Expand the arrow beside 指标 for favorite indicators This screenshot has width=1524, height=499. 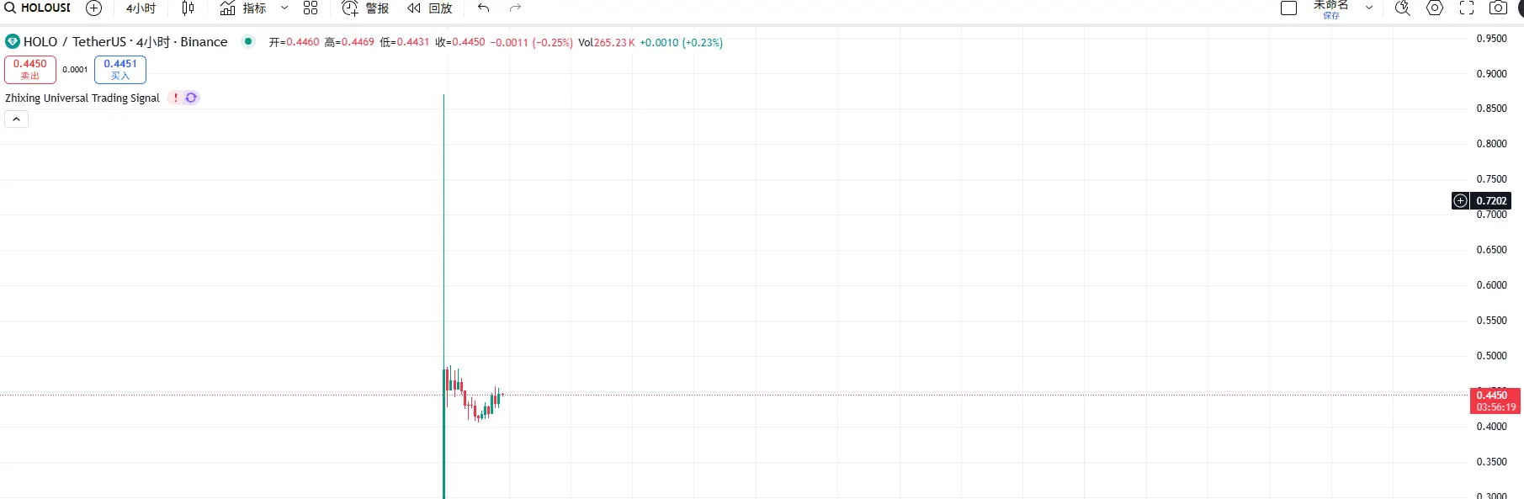(x=284, y=8)
